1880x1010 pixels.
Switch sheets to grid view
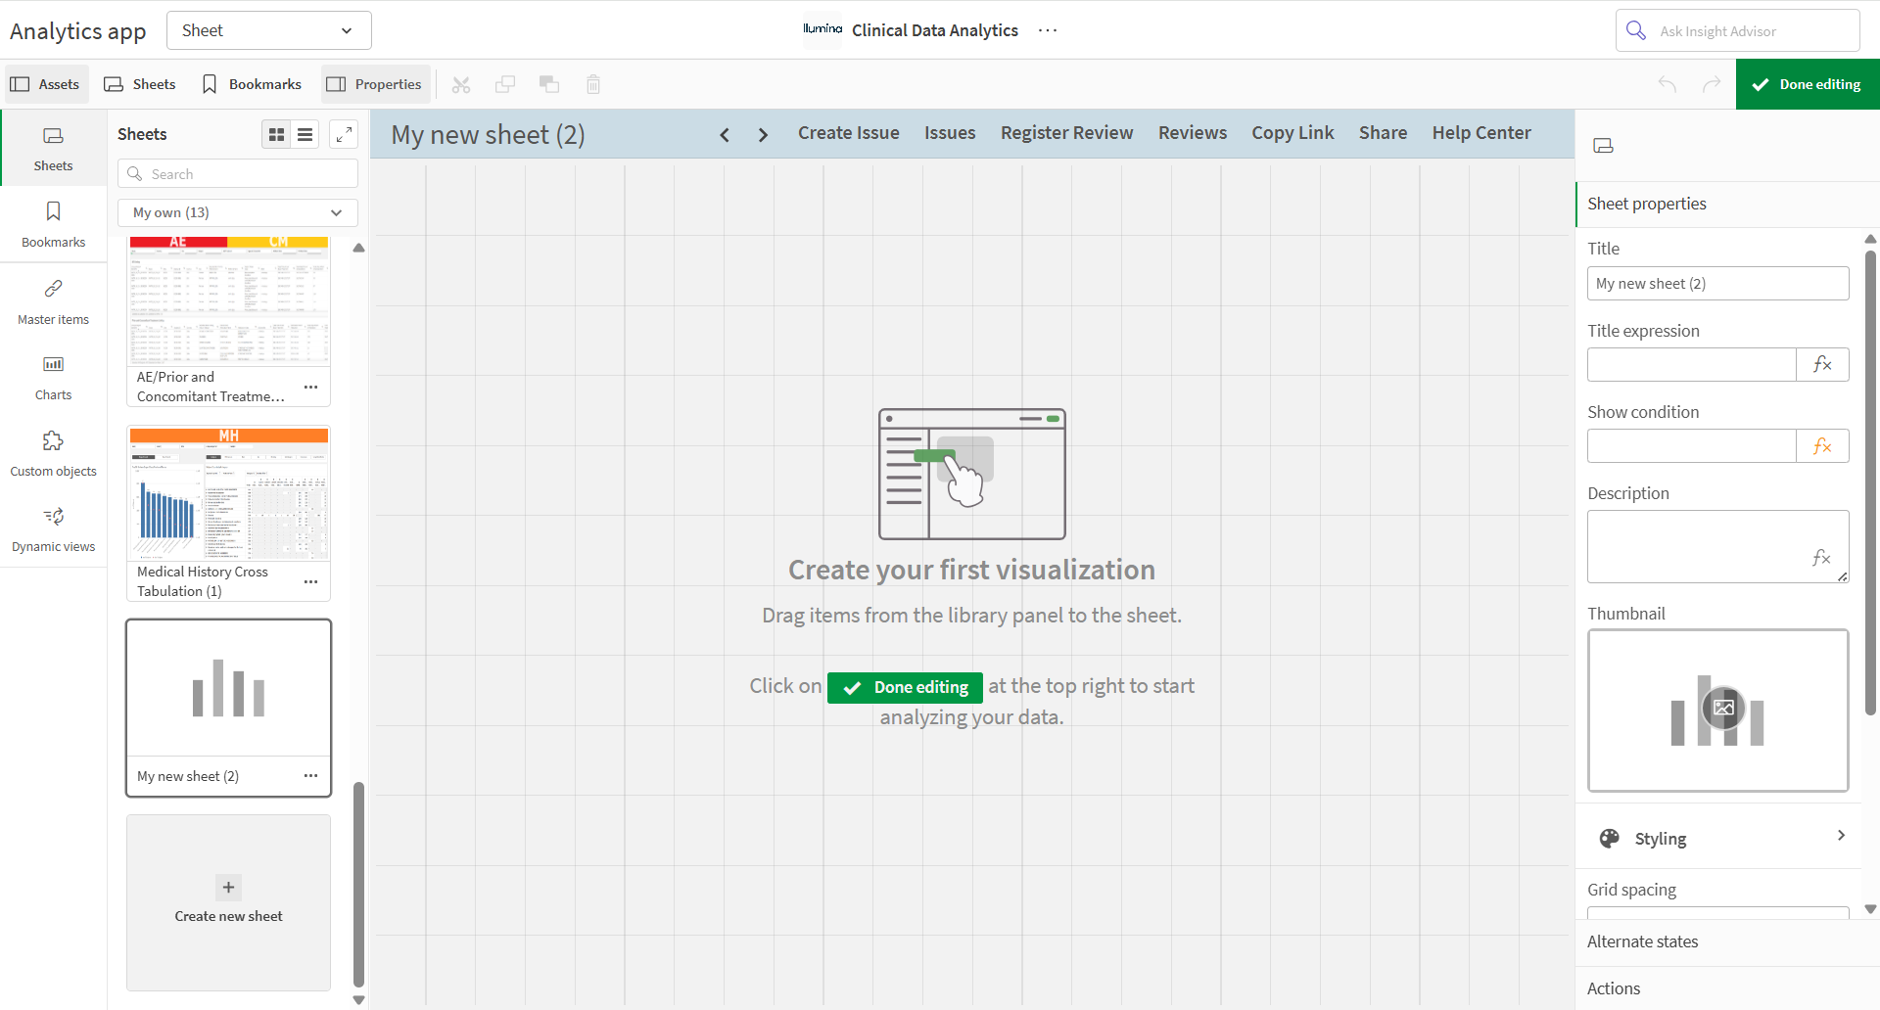[x=277, y=134]
